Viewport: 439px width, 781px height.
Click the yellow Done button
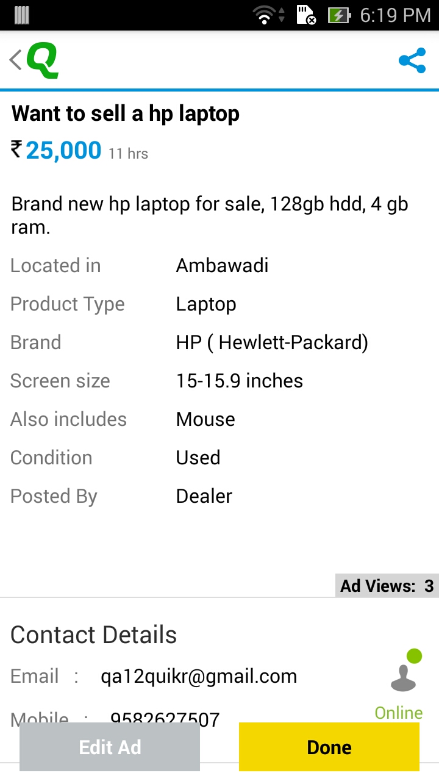point(329,747)
